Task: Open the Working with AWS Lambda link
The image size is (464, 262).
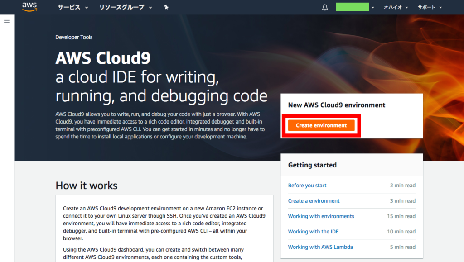Action: pos(320,247)
